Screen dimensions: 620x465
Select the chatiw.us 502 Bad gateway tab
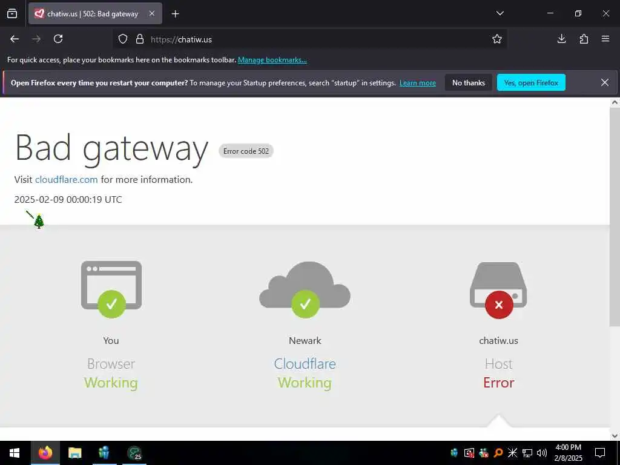pos(95,14)
